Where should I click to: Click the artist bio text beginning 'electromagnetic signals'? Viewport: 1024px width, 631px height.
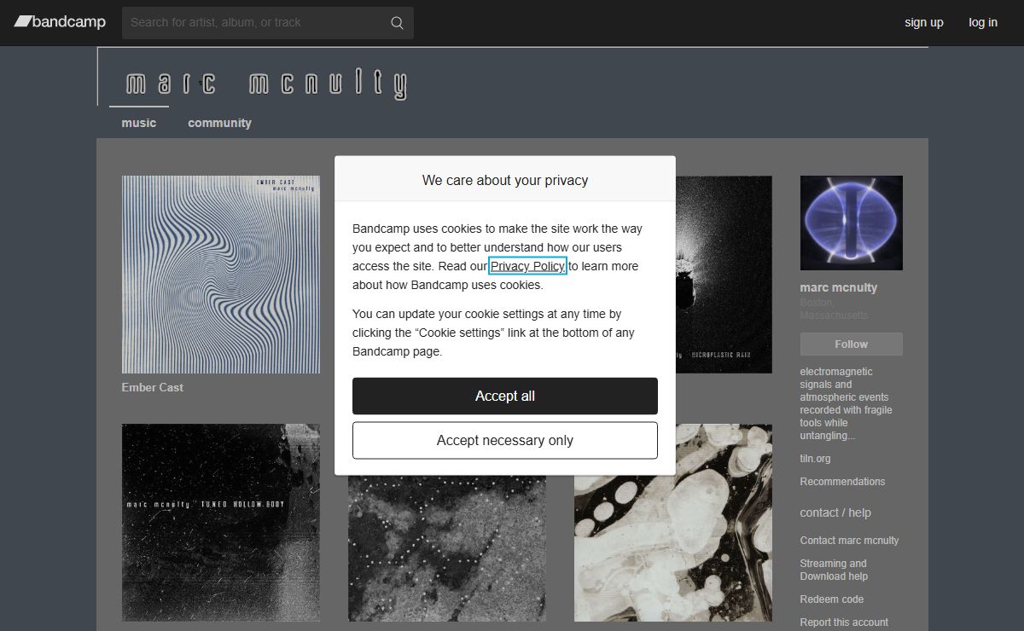coord(846,403)
